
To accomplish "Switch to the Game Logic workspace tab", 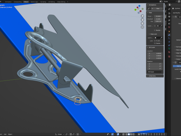I will 34,2.
